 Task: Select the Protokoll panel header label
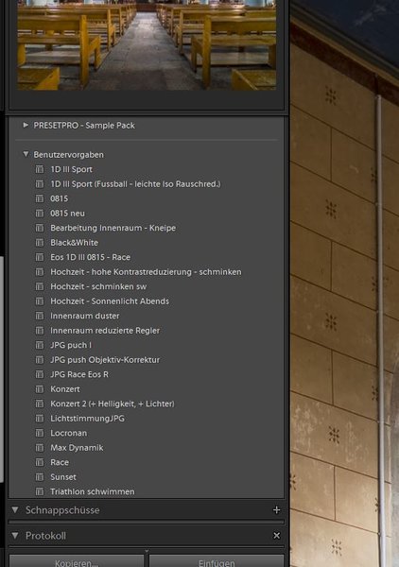(45, 536)
